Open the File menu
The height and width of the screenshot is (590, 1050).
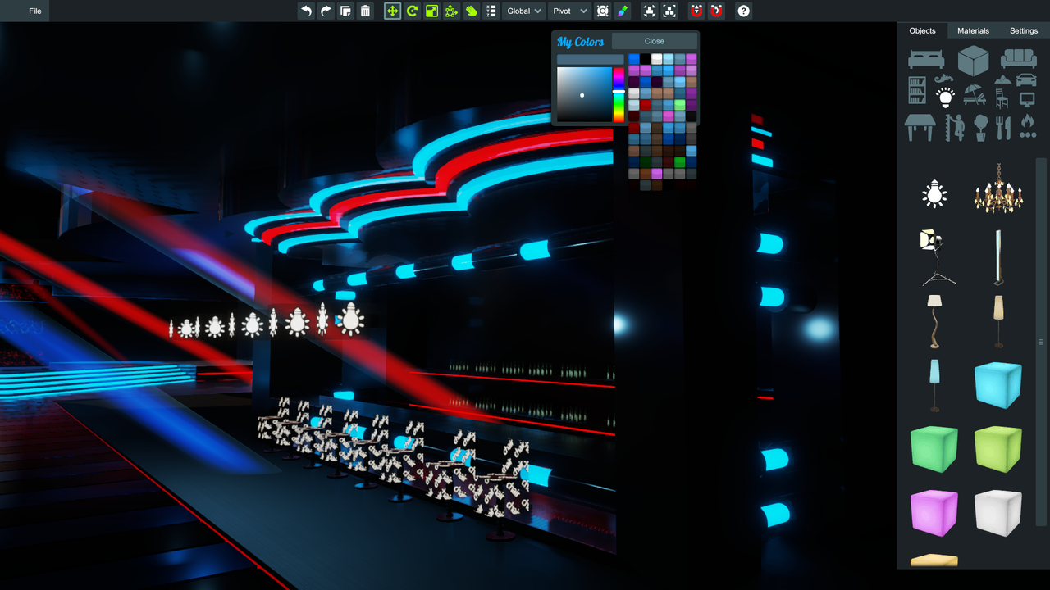[x=35, y=11]
